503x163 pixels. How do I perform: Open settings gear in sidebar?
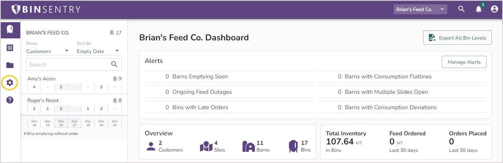(x=10, y=83)
